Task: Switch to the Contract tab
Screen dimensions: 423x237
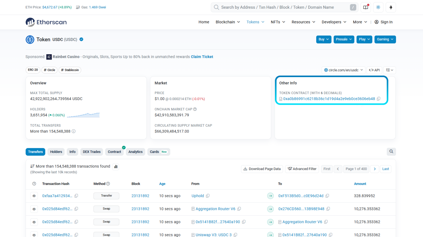Action: coord(114,152)
